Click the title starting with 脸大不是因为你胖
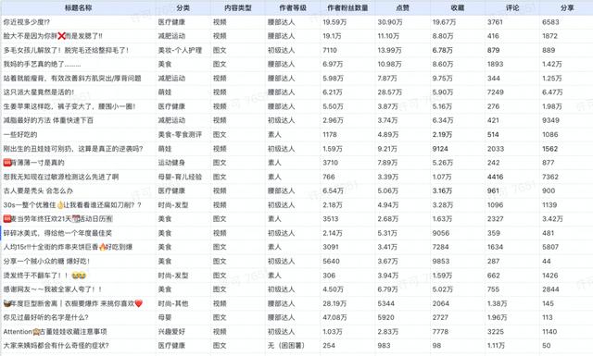Viewport: 593px width, 356px height. 53,36
